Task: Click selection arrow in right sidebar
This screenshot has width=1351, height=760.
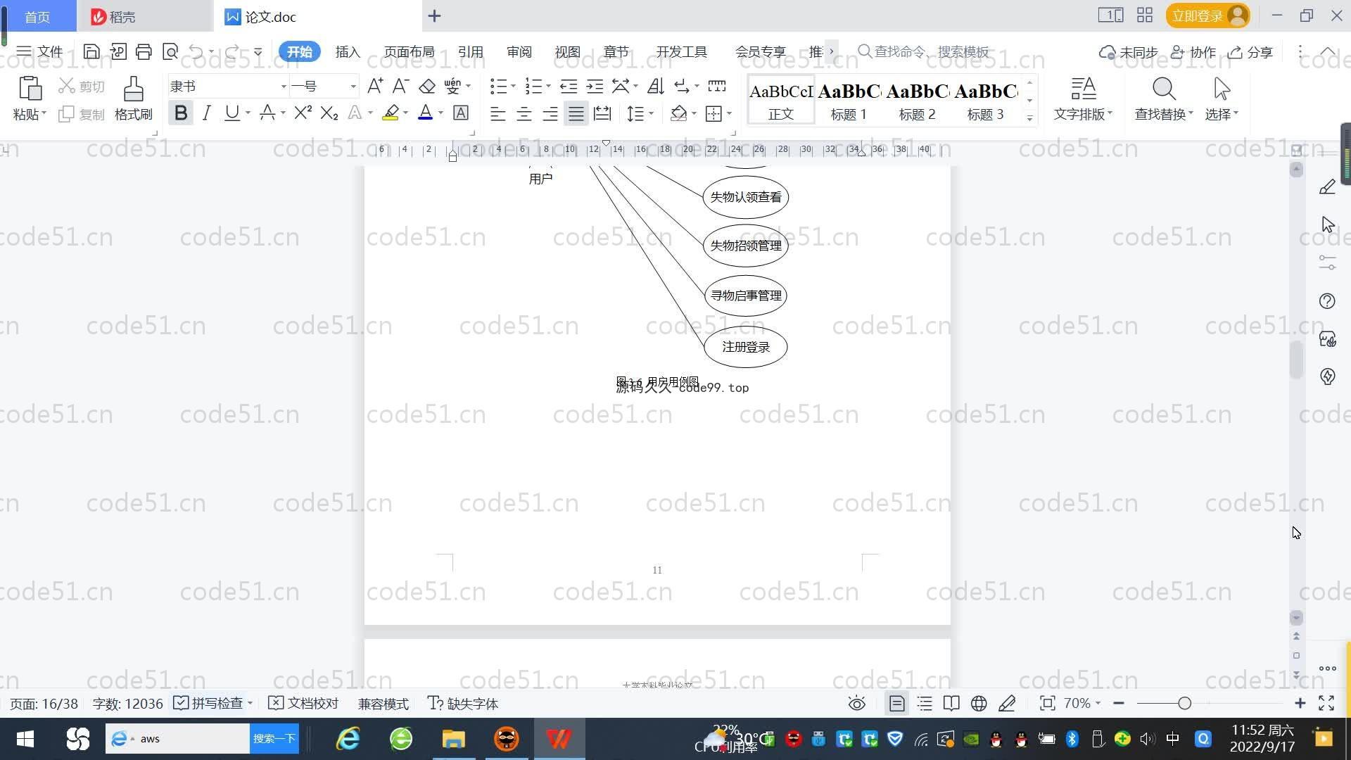Action: coord(1327,224)
